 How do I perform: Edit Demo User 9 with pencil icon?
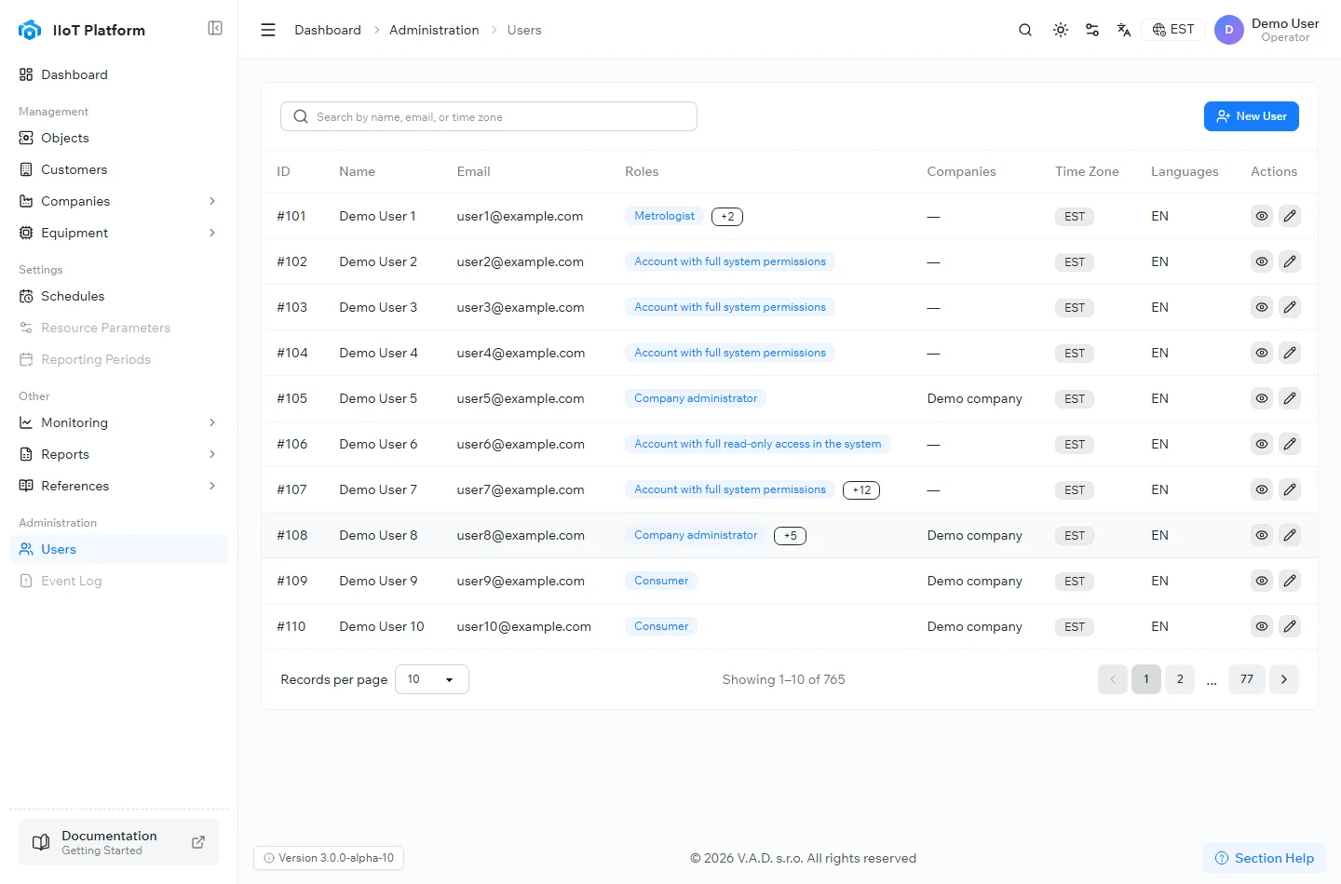click(1290, 581)
